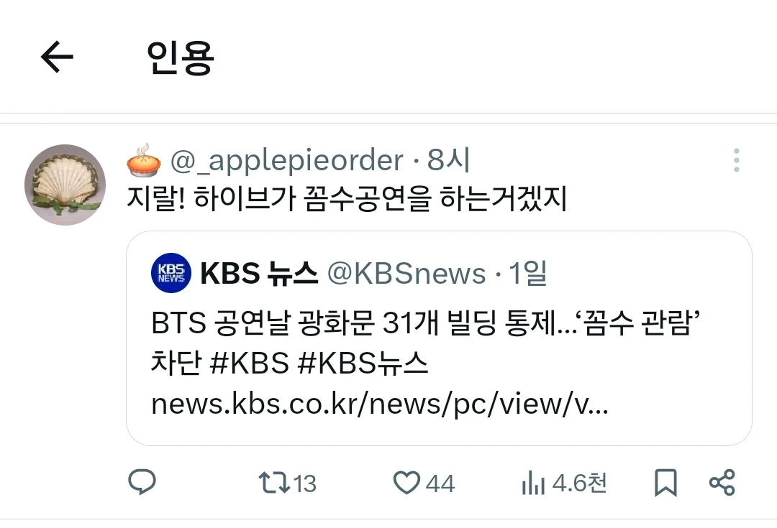Open the seashell profile avatar
Viewport: 777px width, 528px height.
coord(65,185)
